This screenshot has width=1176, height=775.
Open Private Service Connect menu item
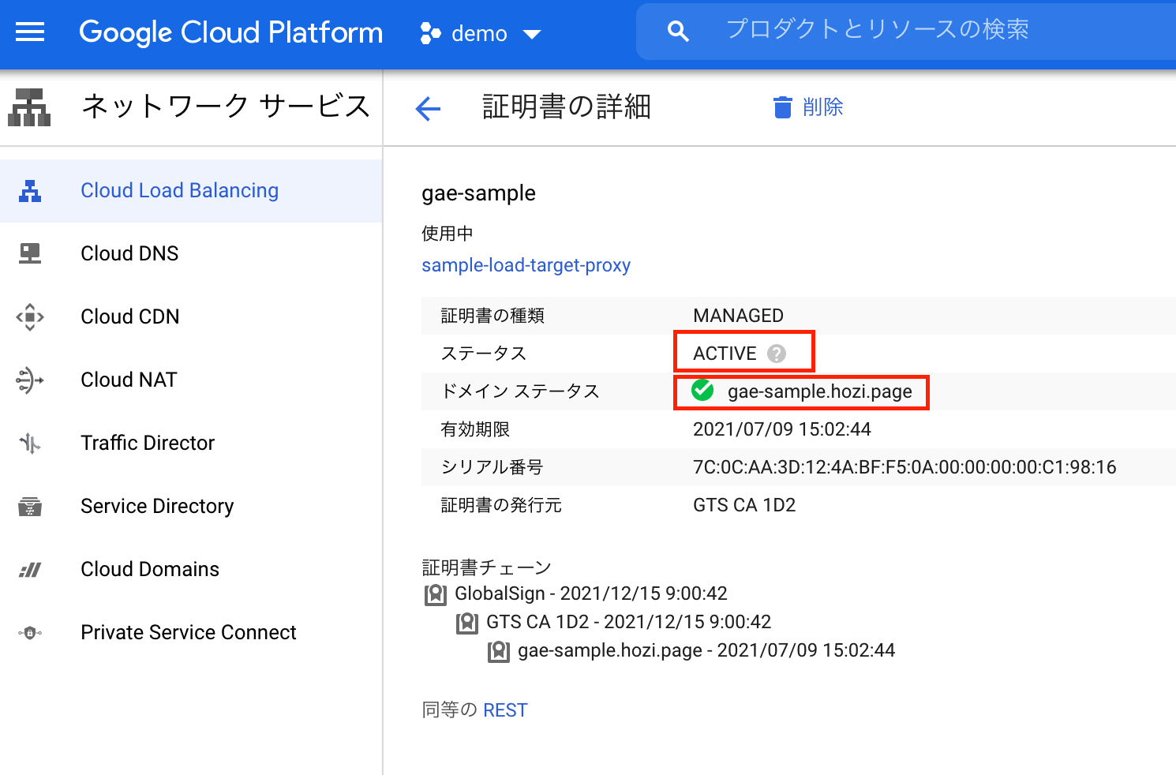(191, 632)
